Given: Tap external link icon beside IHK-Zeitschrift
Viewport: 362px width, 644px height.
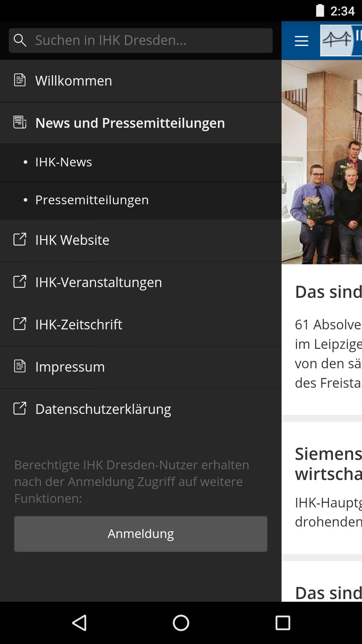Looking at the screenshot, I should 19,324.
